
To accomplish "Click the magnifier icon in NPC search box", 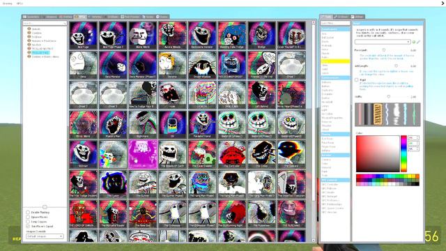I will (65, 23).
